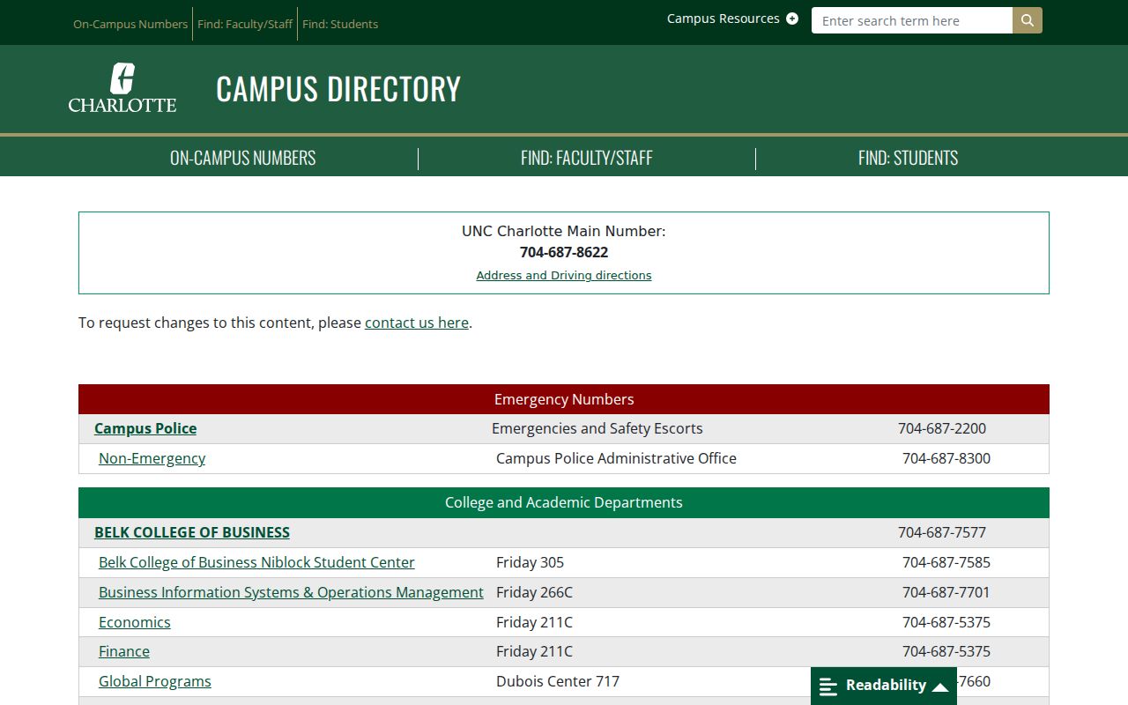1128x705 pixels.
Task: Click phone number 704-687-2200
Action: click(x=942, y=428)
